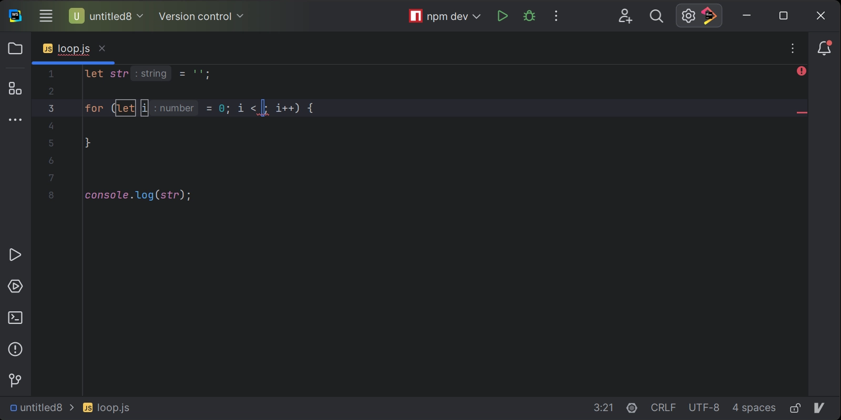Image resolution: width=841 pixels, height=420 pixels.
Task: Open the Terminal tool window
Action: tap(15, 318)
